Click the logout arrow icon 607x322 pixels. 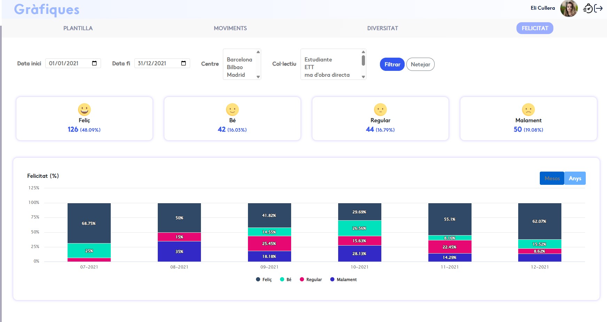pos(599,9)
